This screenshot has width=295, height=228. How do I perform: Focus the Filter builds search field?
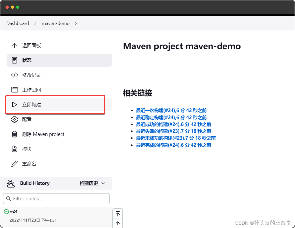tap(56, 199)
